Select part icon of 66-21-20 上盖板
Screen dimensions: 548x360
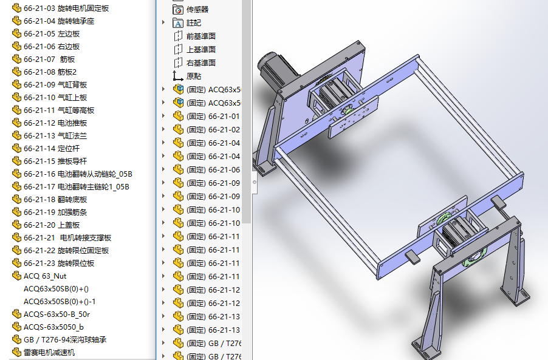coord(16,225)
